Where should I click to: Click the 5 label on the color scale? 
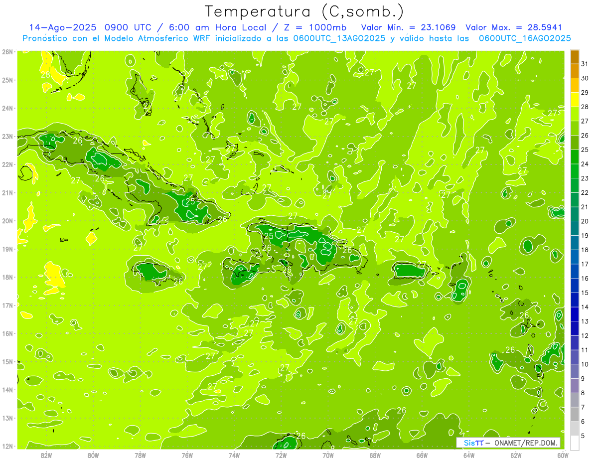point(584,436)
